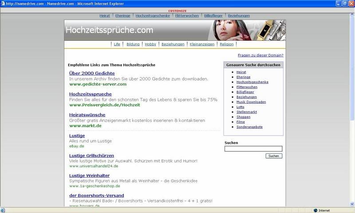Click Lotto in the sidebar list
This screenshot has width=355, height=213.
[x=240, y=107]
